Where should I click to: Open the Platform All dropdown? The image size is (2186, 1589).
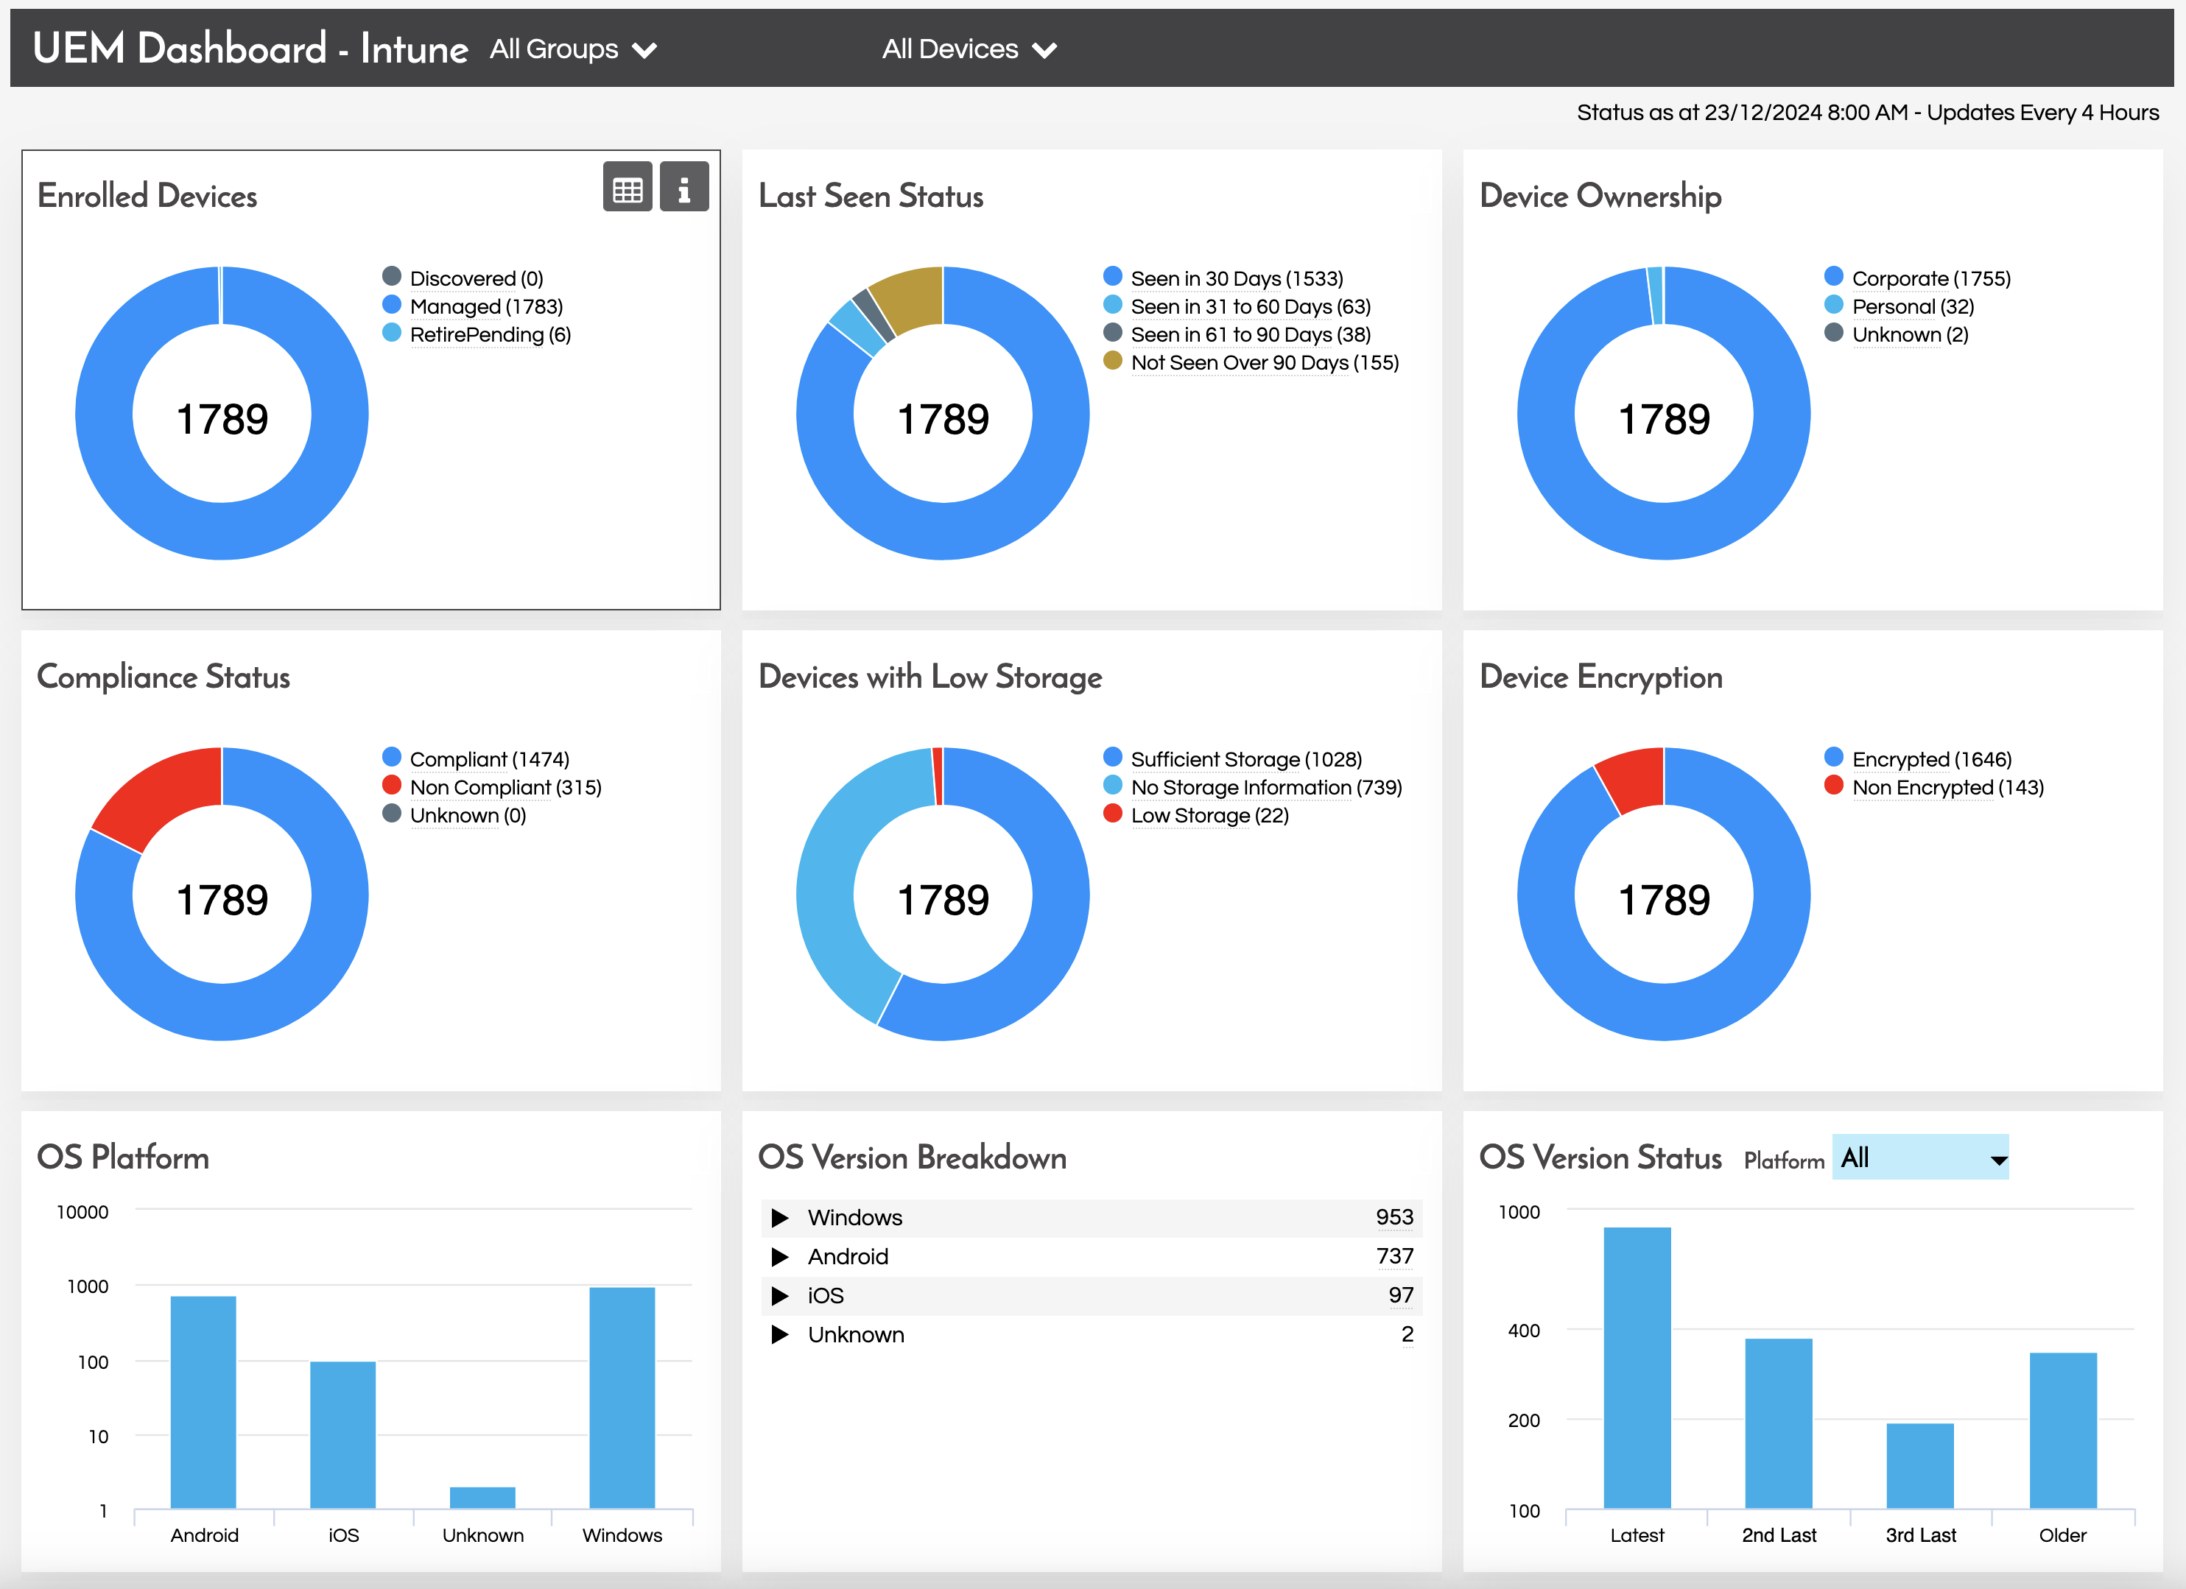click(1920, 1158)
